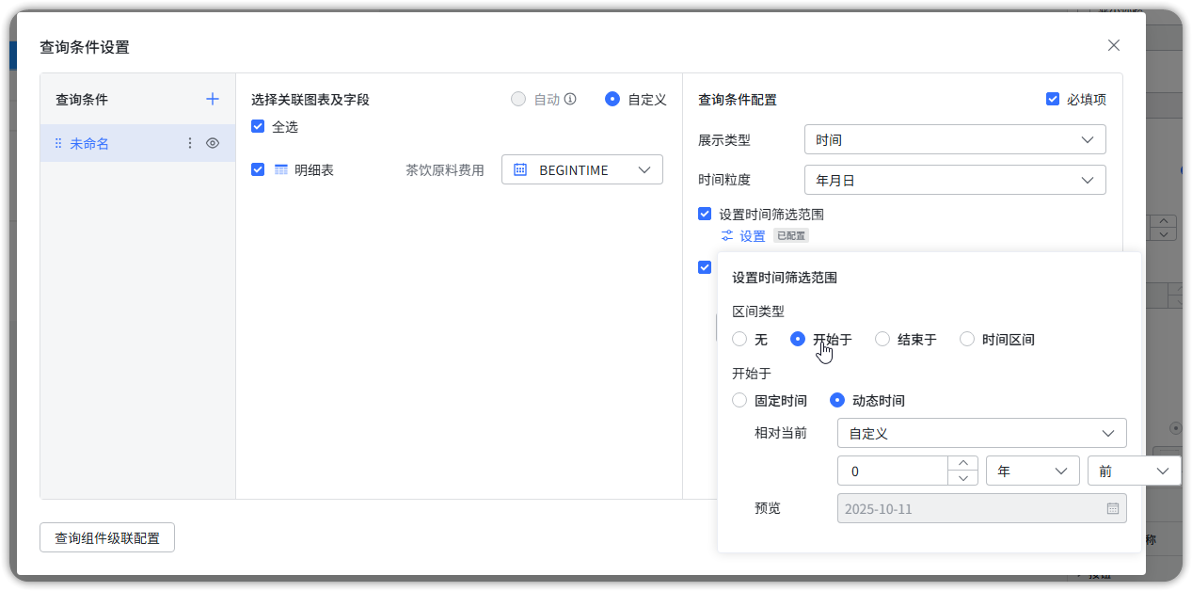Click the drag handle beside 未命名
Screen dimensions: 1192x591
57,143
